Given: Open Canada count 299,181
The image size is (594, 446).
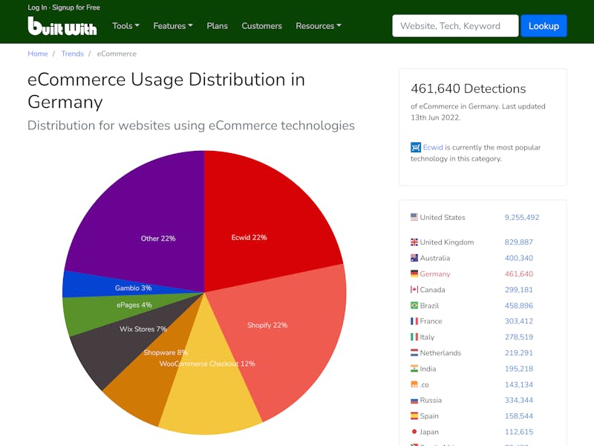Looking at the screenshot, I should click(518, 290).
